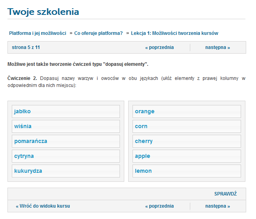Go to 'następna' page in bottom navigation
The image size is (256, 219).
(217, 206)
